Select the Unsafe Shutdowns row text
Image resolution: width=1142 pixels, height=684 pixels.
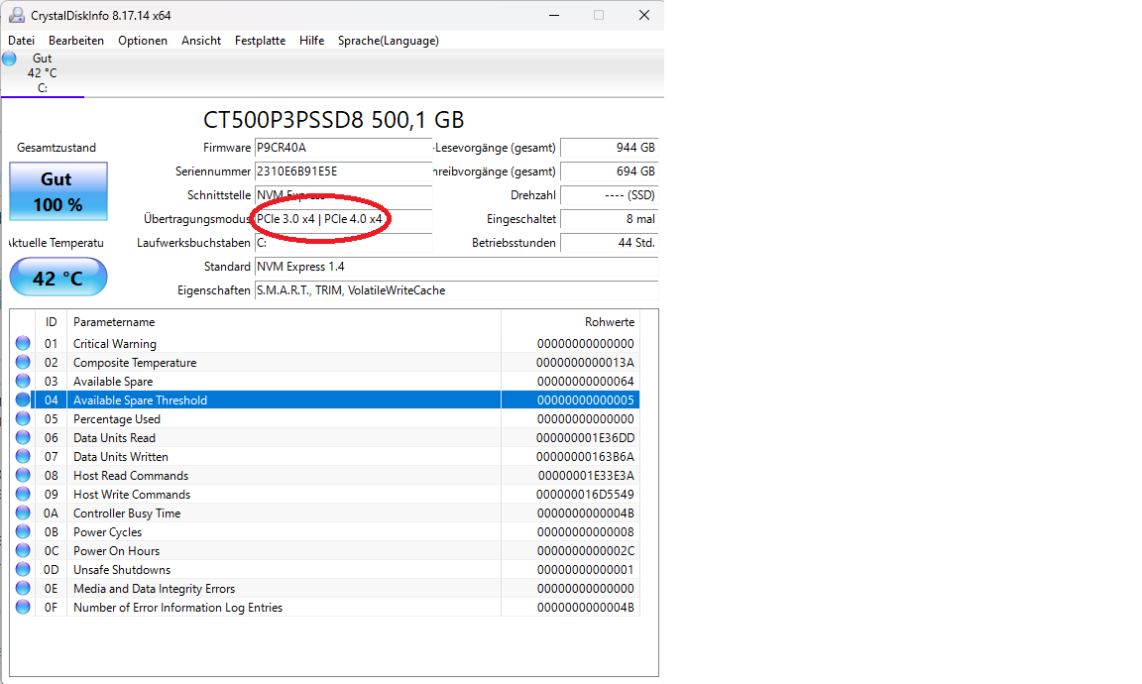click(122, 570)
